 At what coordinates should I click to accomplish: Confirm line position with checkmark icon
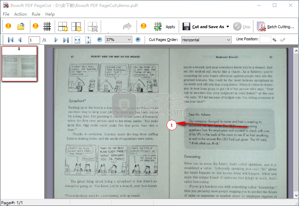(x=282, y=40)
